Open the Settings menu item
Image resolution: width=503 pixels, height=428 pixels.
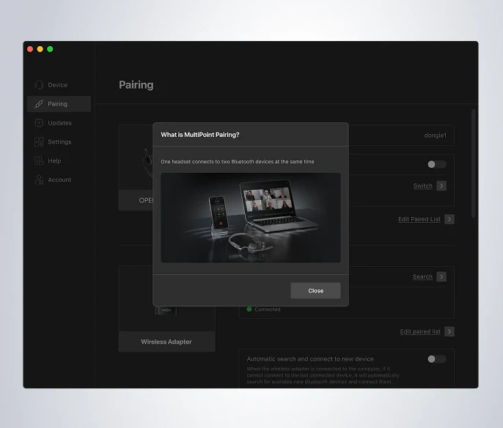pos(59,141)
